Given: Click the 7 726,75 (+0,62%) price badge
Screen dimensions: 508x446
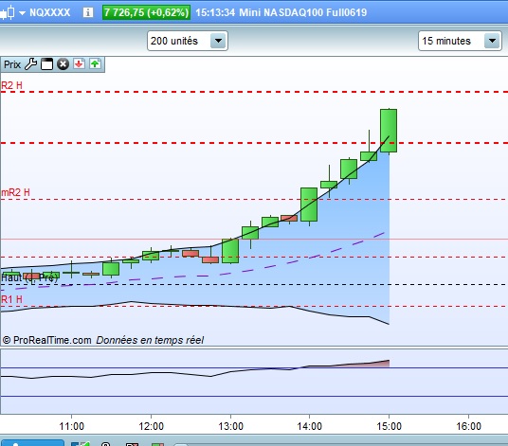Looking at the screenshot, I should tap(146, 12).
